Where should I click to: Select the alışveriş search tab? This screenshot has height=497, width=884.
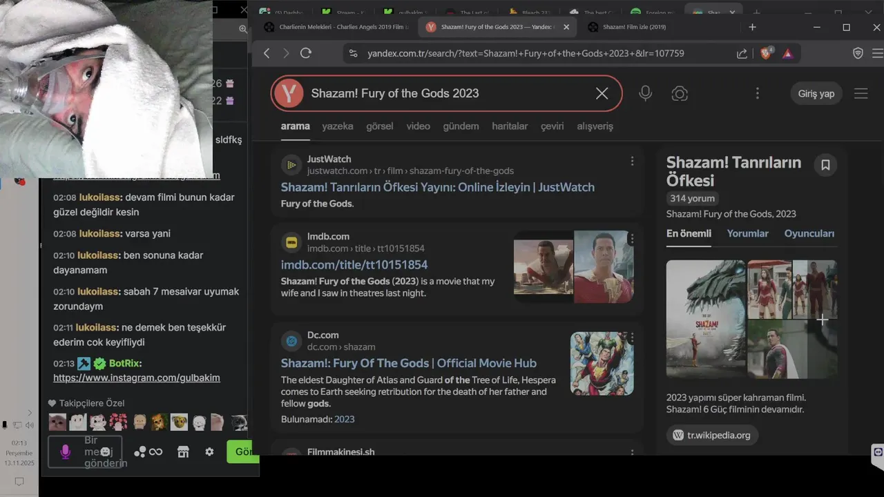(595, 126)
